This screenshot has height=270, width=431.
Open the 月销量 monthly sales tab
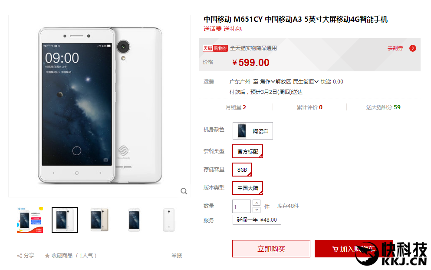tap(236, 107)
